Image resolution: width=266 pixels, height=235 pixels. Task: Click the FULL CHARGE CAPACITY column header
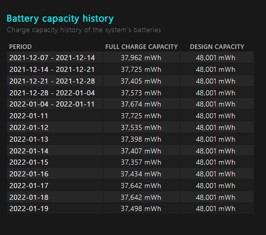tap(141, 47)
